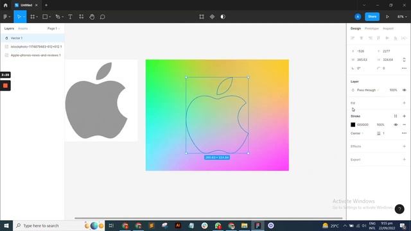
Task: Click the Align vertical centers icon
Action: tap(387, 38)
